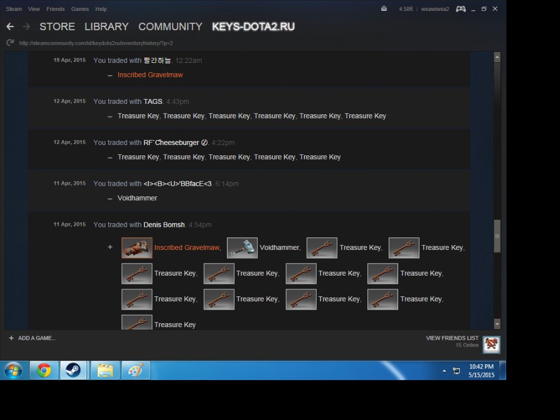The width and height of the screenshot is (560, 420).
Task: Open trade partner 빨간하늘 profile link
Action: pos(157,60)
